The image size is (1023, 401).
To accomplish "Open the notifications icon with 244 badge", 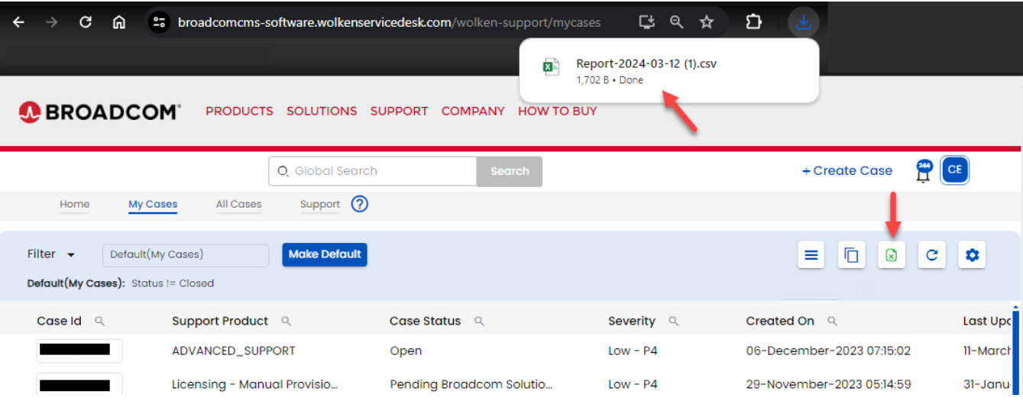I will 924,170.
